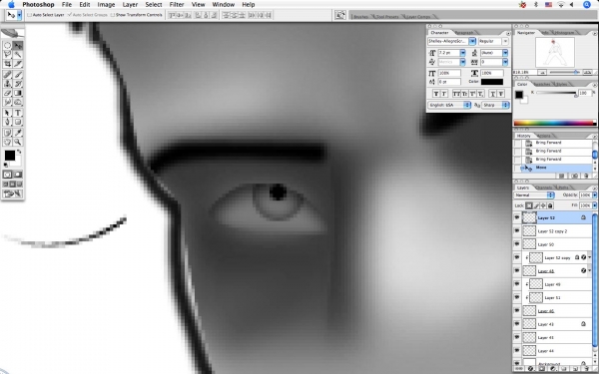Select the Crop tool
This screenshot has width=599, height=374.
(x=7, y=64)
